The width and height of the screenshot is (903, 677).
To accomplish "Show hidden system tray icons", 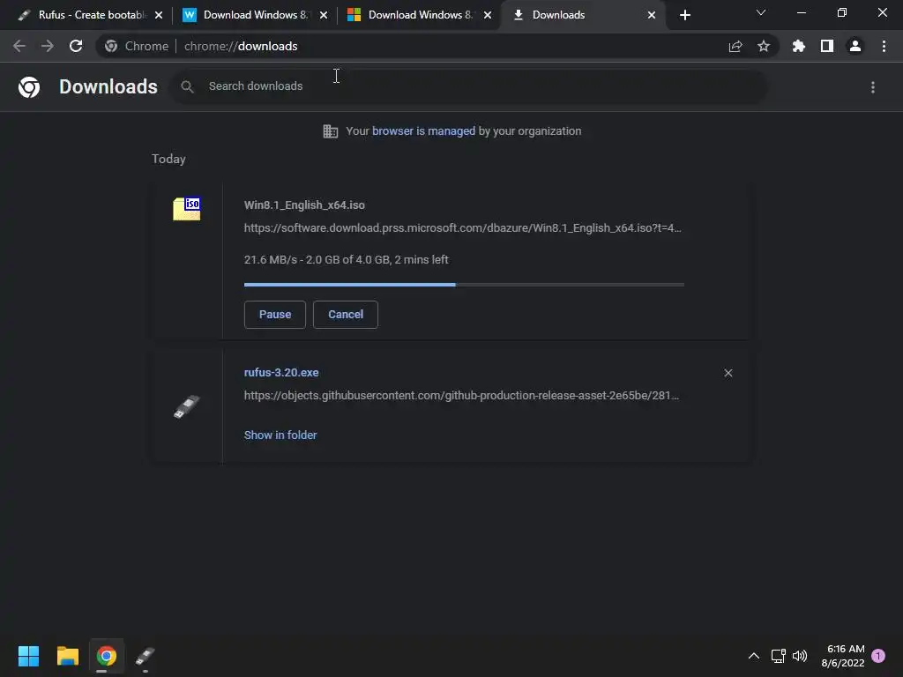I will coord(753,656).
